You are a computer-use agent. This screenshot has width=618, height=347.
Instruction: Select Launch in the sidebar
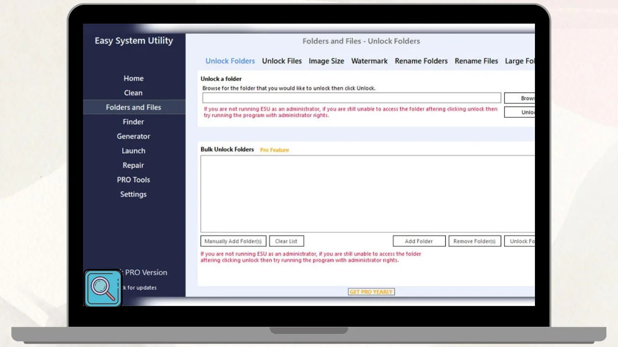[x=133, y=151]
